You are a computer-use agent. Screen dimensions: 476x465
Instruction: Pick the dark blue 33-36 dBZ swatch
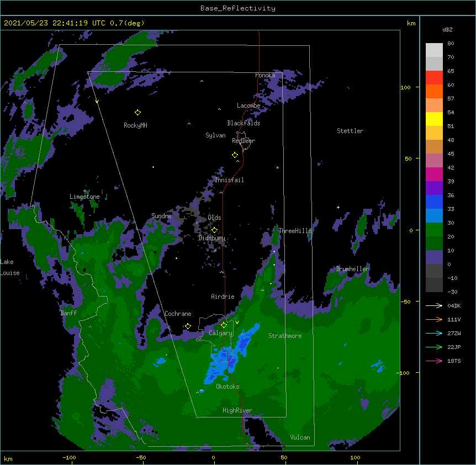(434, 202)
